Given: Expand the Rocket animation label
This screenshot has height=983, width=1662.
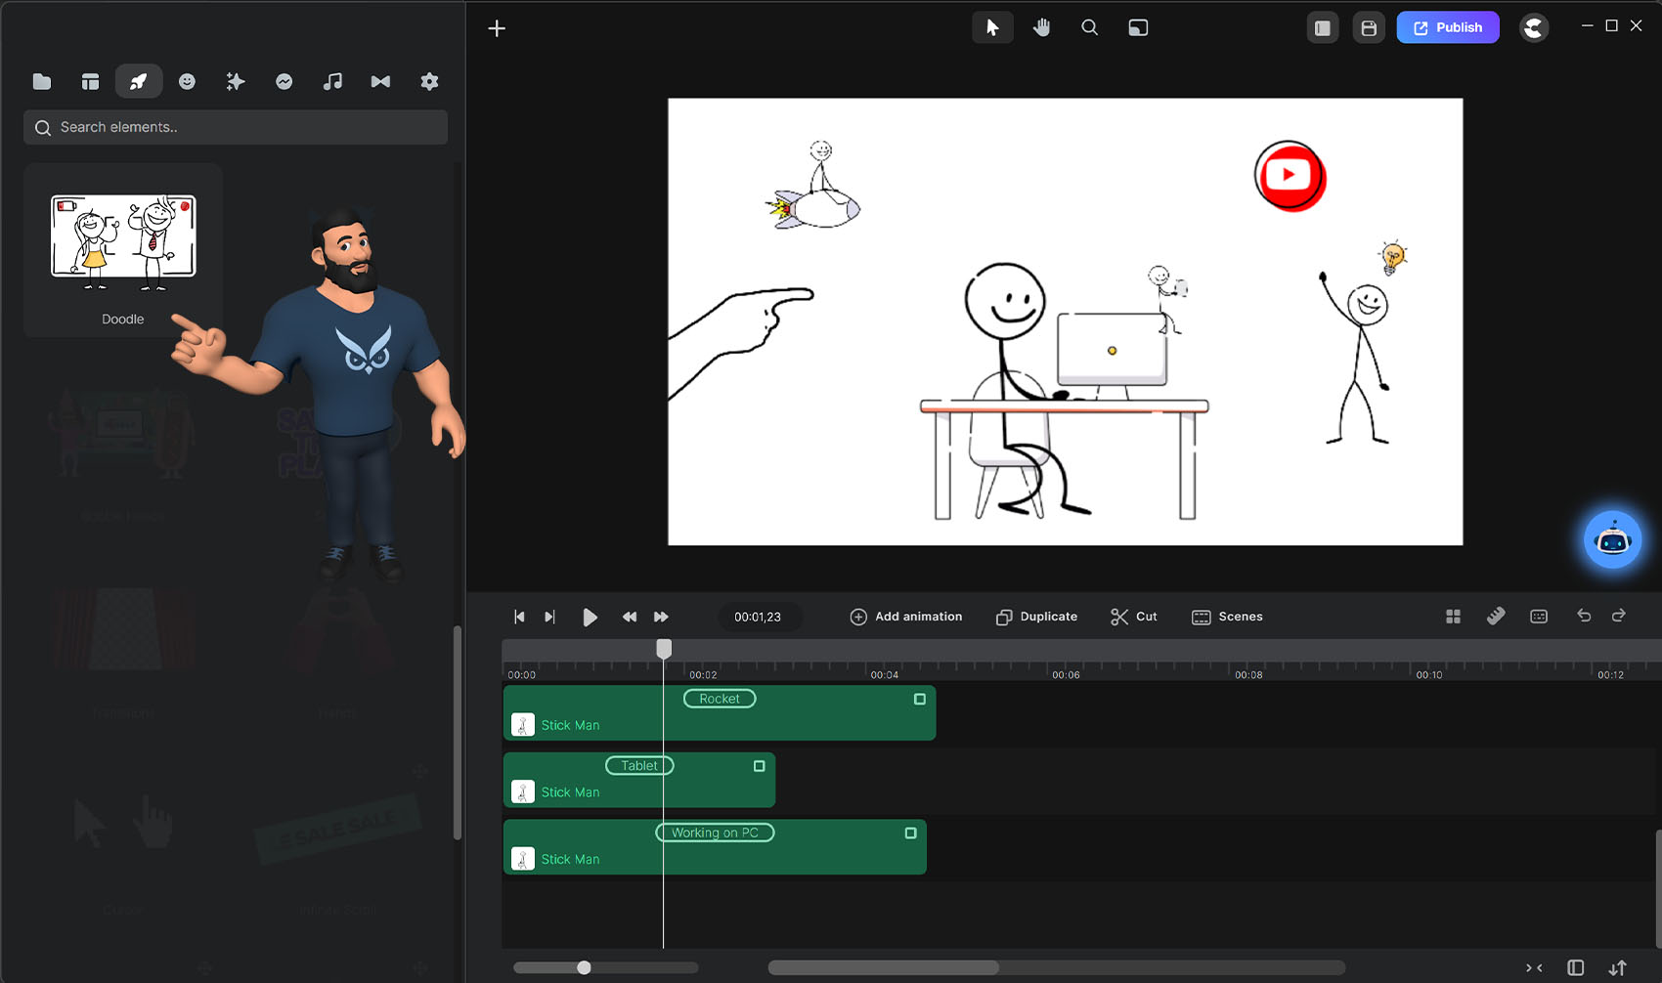Looking at the screenshot, I should [720, 699].
